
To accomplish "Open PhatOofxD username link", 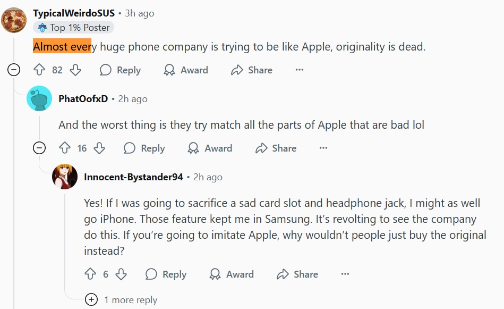I will point(83,99).
